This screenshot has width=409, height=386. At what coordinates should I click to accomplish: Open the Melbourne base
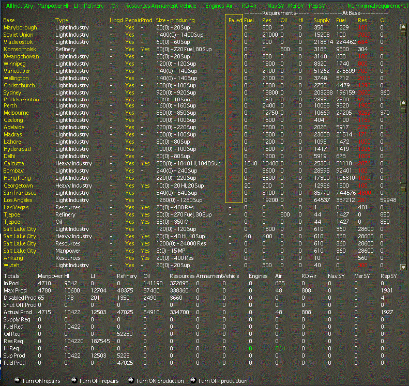(16, 113)
